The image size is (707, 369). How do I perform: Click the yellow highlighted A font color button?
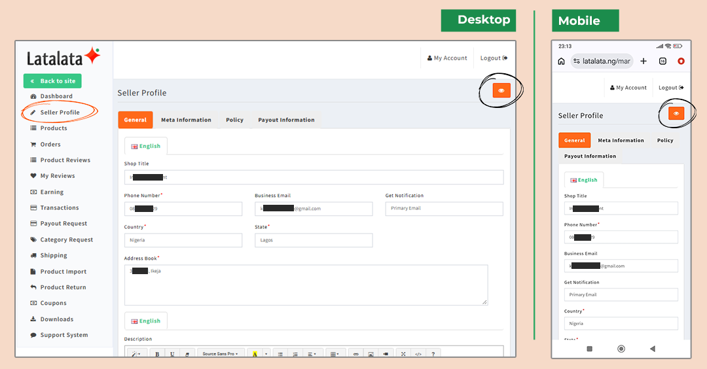255,354
